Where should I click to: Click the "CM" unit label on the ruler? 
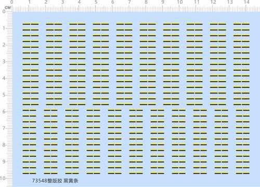(8, 8)
